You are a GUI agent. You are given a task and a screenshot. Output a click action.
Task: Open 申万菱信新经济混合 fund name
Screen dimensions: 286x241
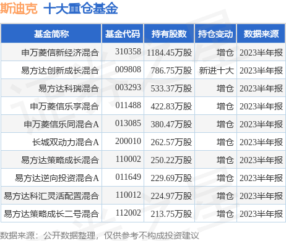pyautogui.click(x=60, y=53)
